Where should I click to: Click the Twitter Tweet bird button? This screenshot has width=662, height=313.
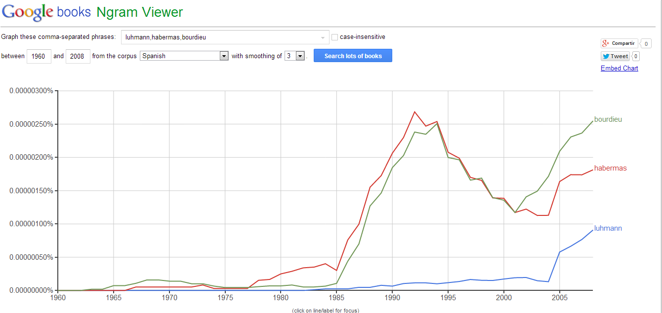(616, 56)
